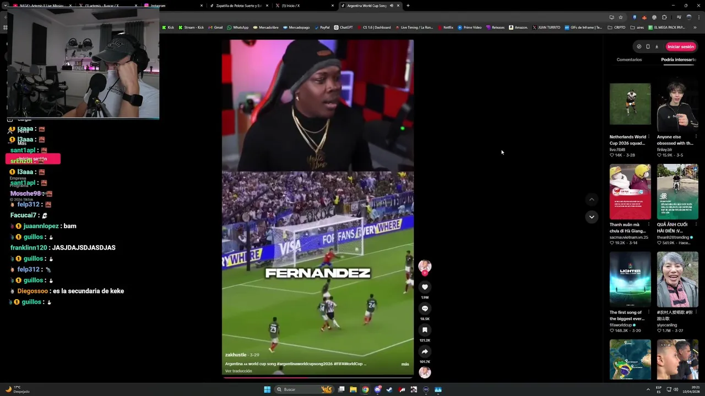705x396 pixels.
Task: Open the QUÀ ẢNH CƯỚI video thumbnail
Action: click(x=677, y=191)
